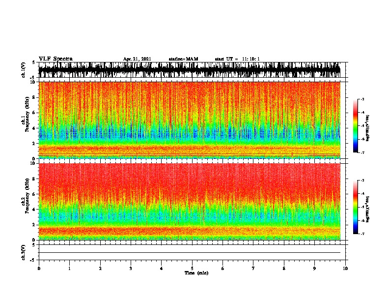Screen dimensions: 389x301
Task: Click the "Time (min)" axis label
Action: [x=196, y=273]
